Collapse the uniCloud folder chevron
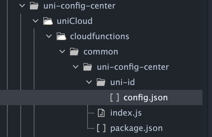The image size is (212, 137). [x=36, y=21]
